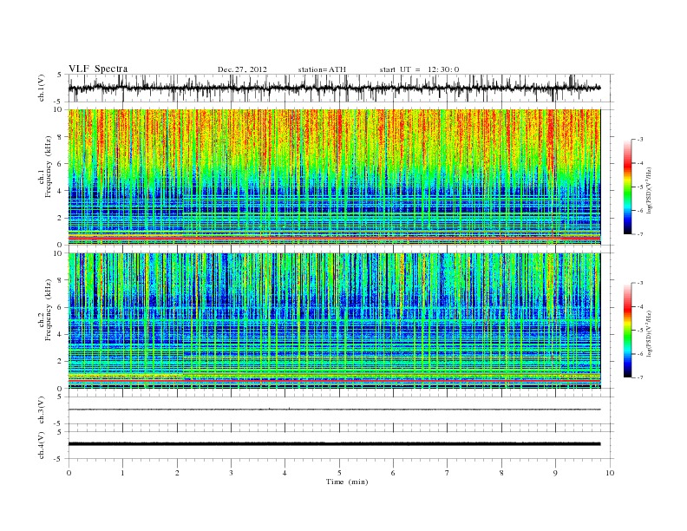Click the 2 kHz tick on ch.1 frequency axis

(x=61, y=218)
